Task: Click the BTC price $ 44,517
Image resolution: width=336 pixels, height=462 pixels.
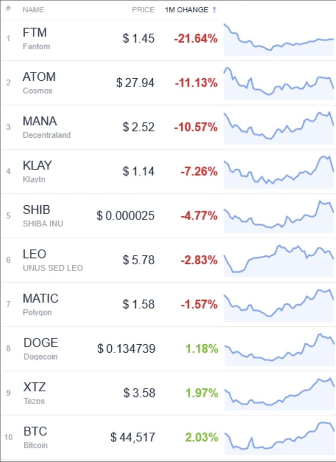Action: (x=133, y=437)
